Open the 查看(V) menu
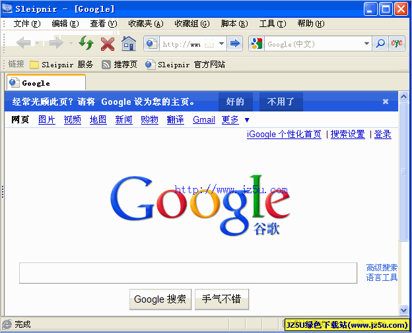Viewport: 412px width, 333px height. click(x=103, y=24)
